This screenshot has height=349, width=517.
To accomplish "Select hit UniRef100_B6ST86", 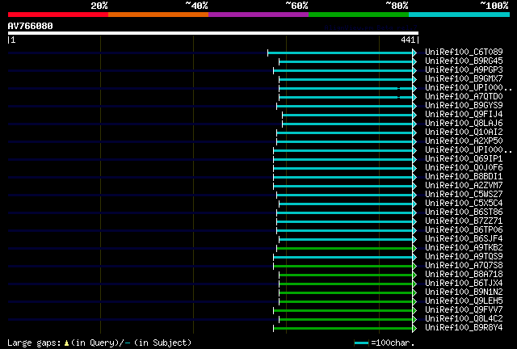I will [464, 212].
